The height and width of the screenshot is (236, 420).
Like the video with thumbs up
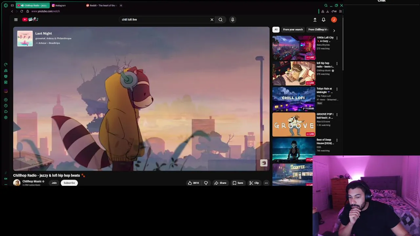[193, 183]
